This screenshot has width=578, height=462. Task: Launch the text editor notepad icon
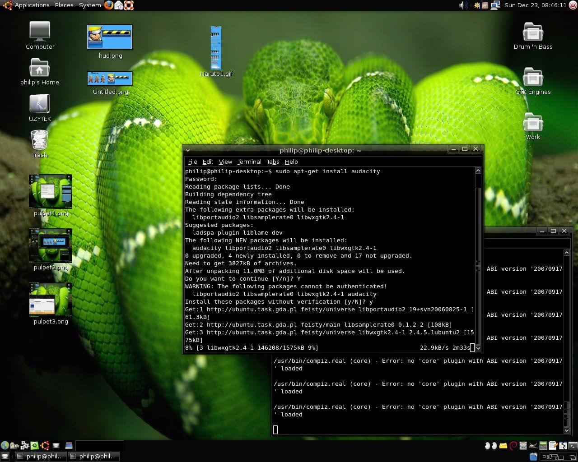point(553,446)
